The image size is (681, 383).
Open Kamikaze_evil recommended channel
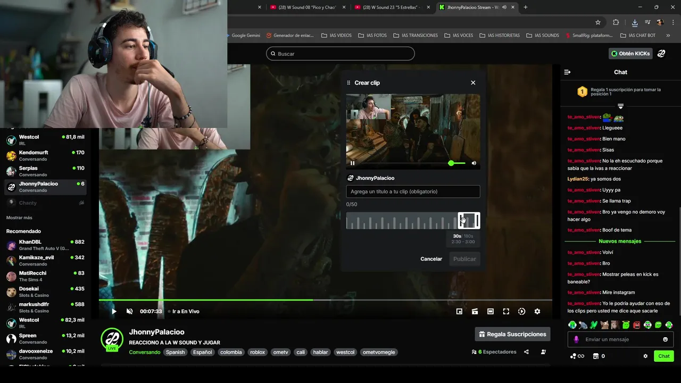45,261
